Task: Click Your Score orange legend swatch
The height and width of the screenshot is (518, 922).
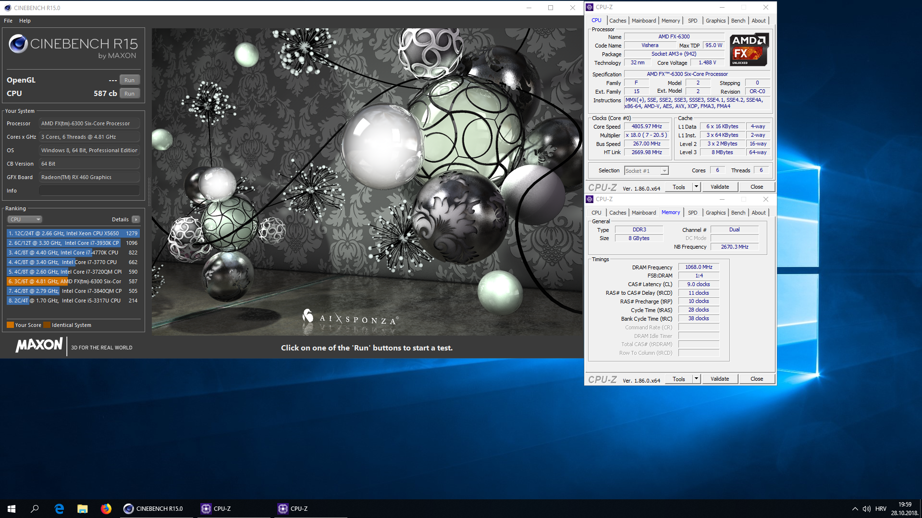Action: click(x=10, y=325)
